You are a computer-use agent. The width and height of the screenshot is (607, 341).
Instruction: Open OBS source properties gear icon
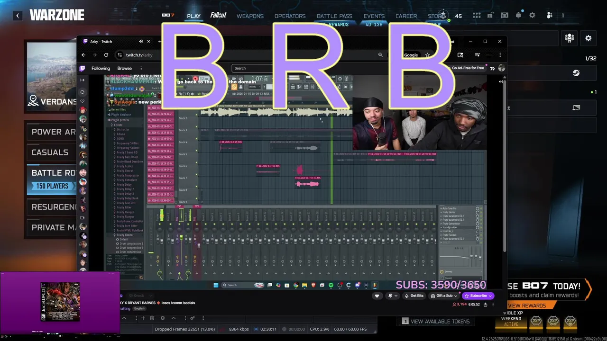pos(163,318)
